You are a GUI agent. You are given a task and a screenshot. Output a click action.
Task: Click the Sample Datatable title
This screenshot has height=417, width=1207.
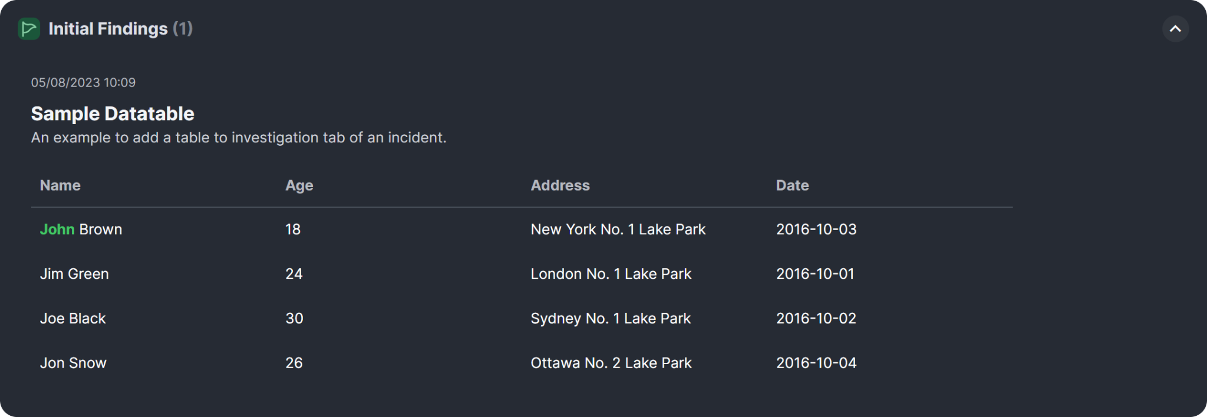113,114
